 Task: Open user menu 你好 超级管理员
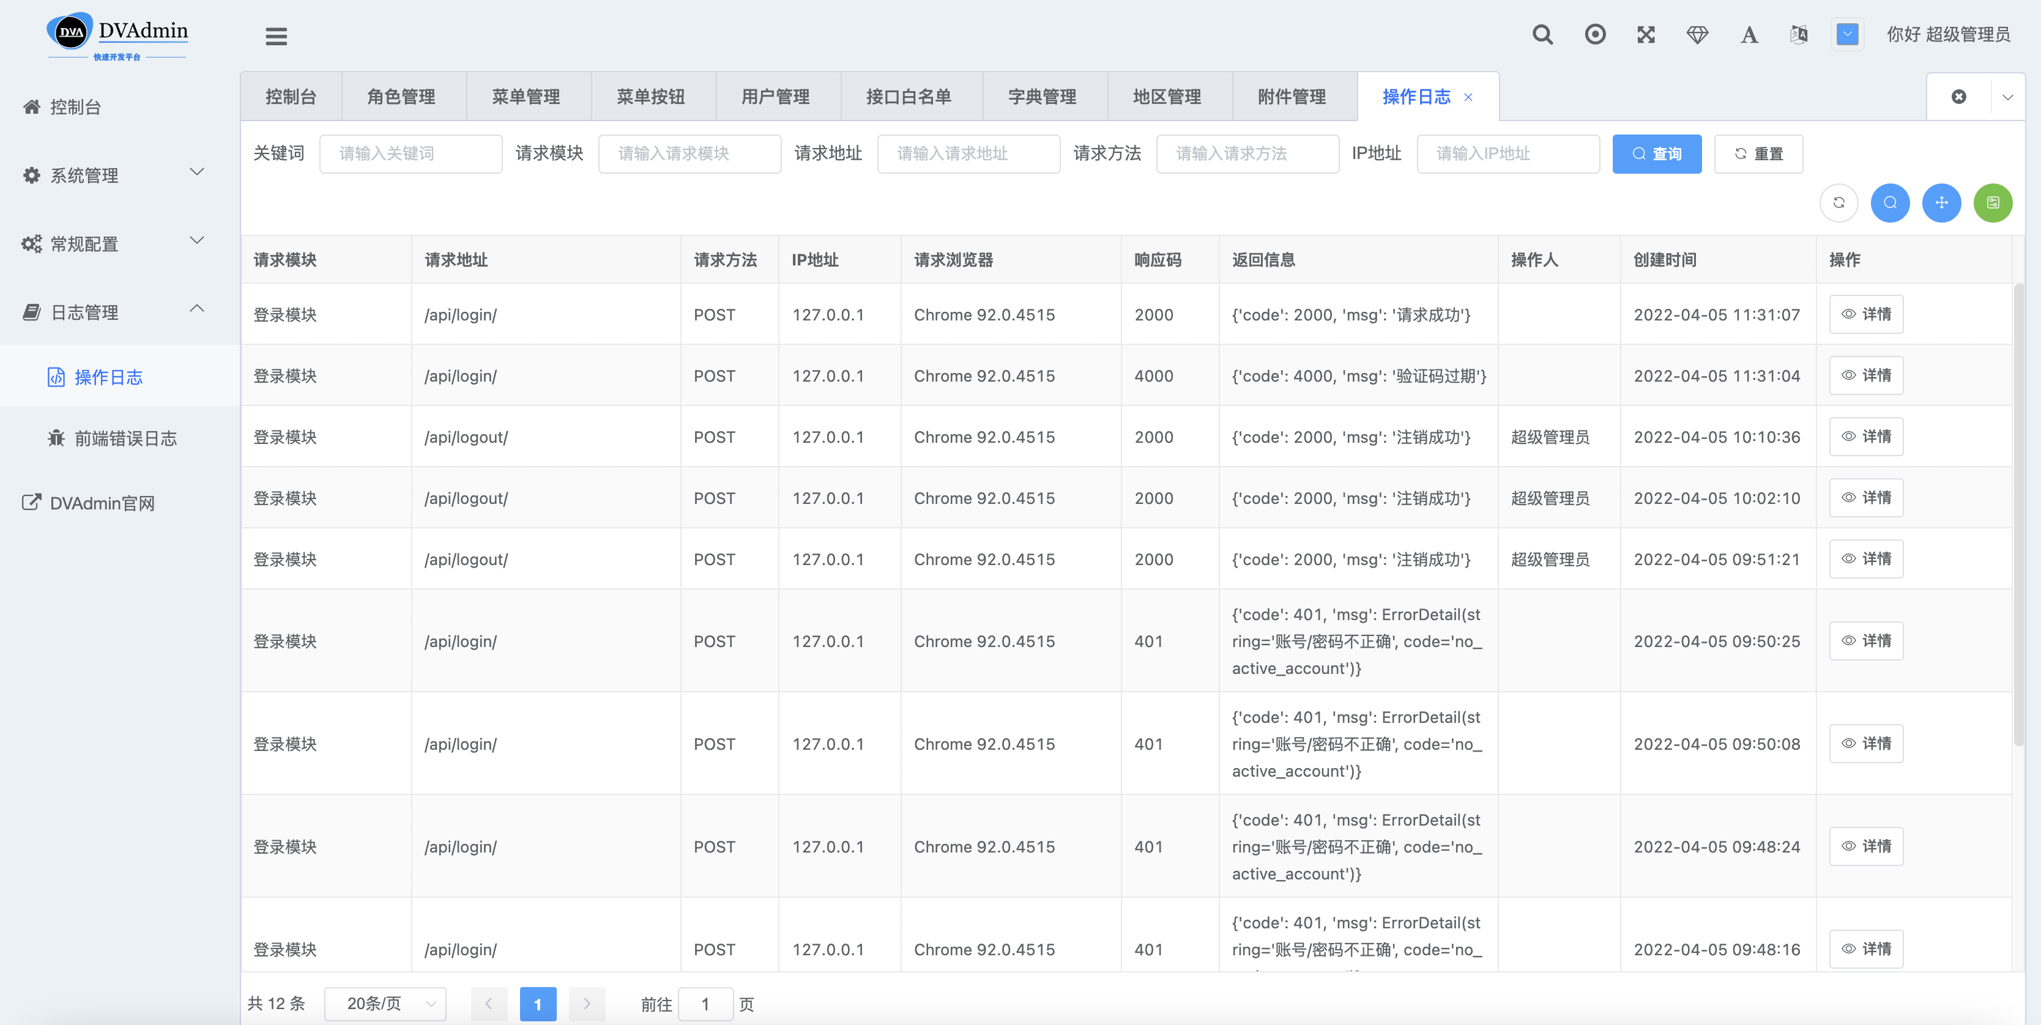(1947, 34)
